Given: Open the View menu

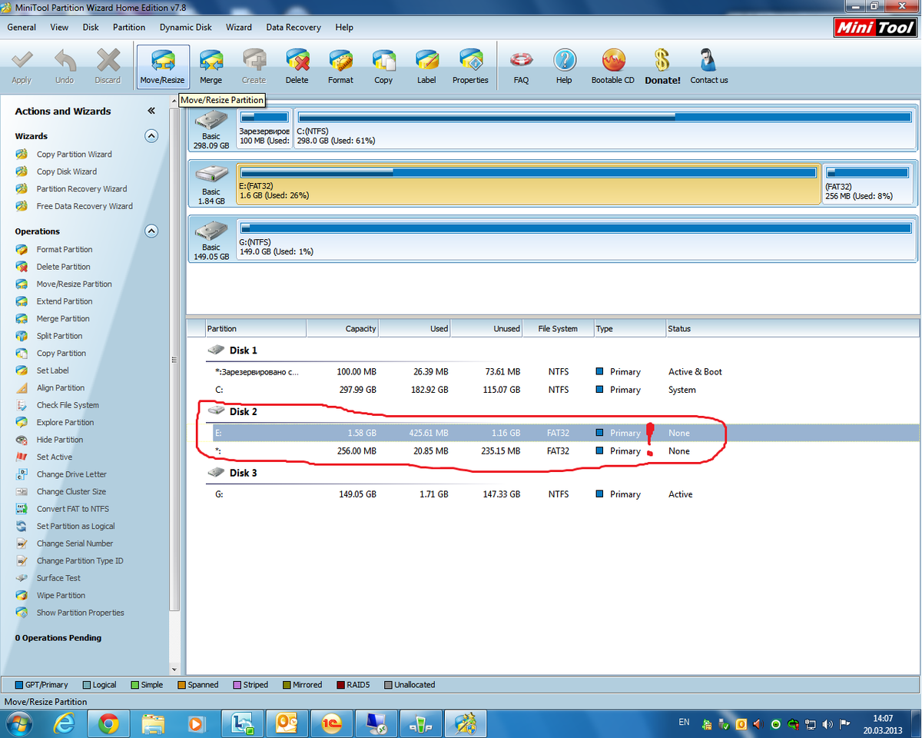Looking at the screenshot, I should pyautogui.click(x=59, y=27).
